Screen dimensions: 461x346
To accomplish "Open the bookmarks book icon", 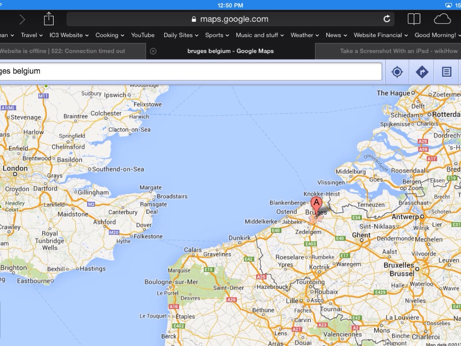I will coord(414,19).
